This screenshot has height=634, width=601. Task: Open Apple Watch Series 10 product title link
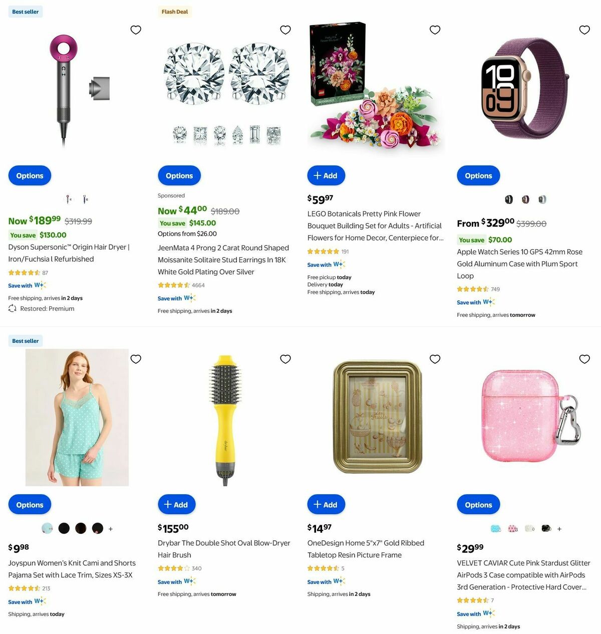pos(519,264)
